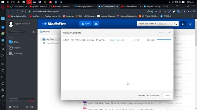Click the UPGRADE 50% OFF button
This screenshot has width=197, height=110.
(16, 32)
